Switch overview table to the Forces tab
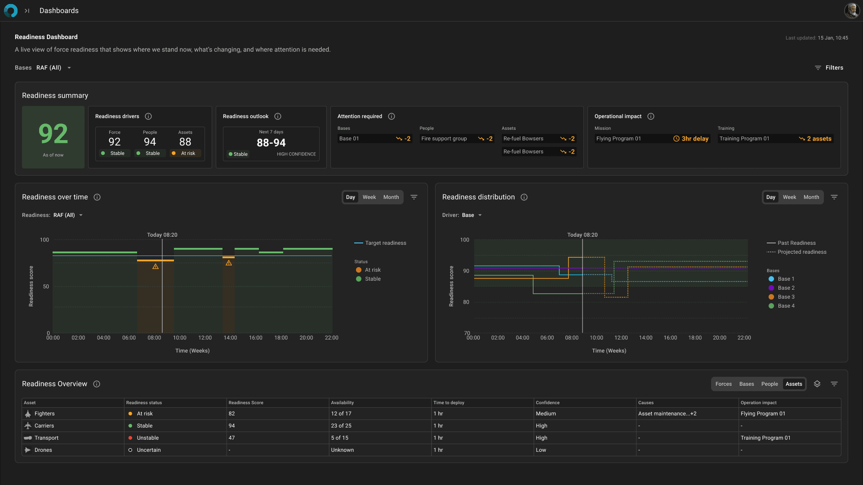Screen dimensions: 863x485 pyautogui.click(x=723, y=384)
